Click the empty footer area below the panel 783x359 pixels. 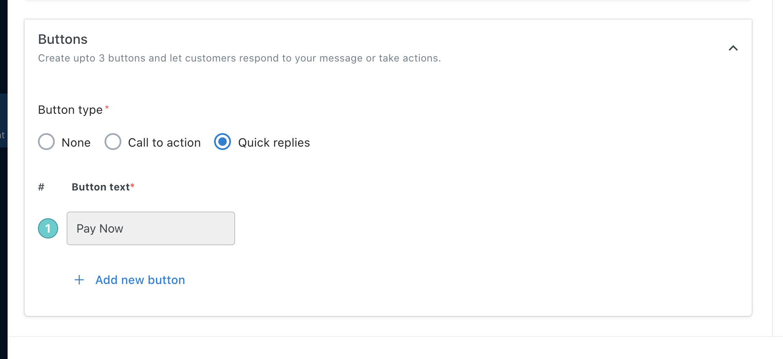pyautogui.click(x=395, y=348)
